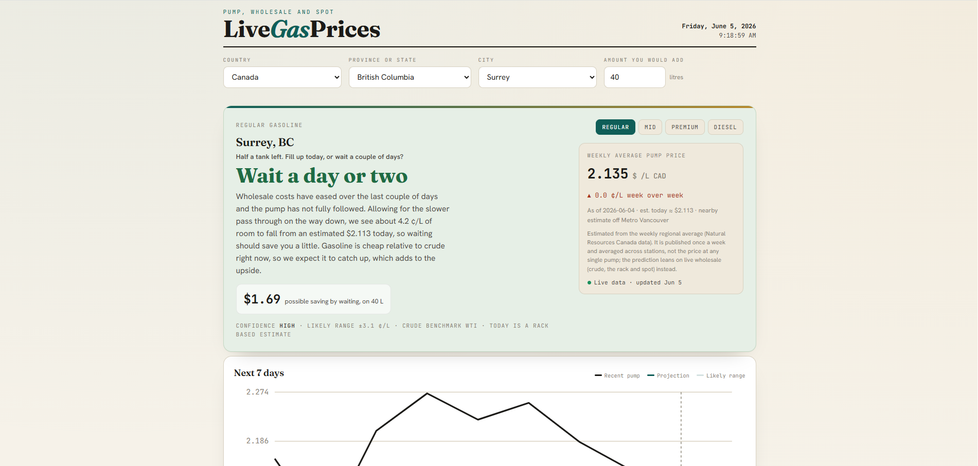Switch to the Mid fuel grade
The height and width of the screenshot is (466, 978).
[650, 127]
